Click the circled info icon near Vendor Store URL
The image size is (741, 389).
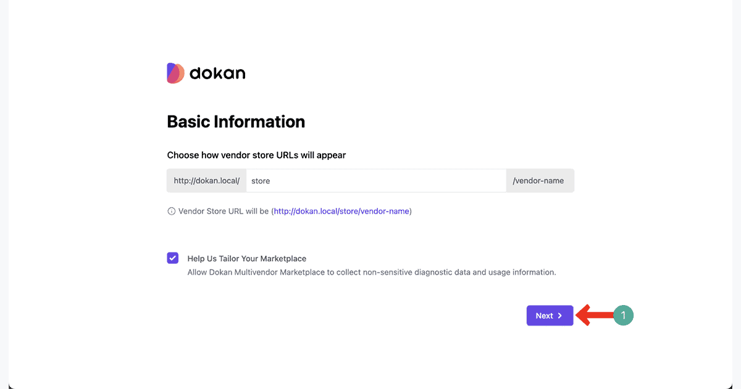171,211
